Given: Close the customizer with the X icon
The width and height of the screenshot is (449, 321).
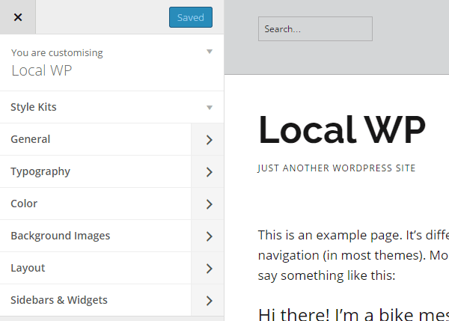Looking at the screenshot, I should click(18, 17).
